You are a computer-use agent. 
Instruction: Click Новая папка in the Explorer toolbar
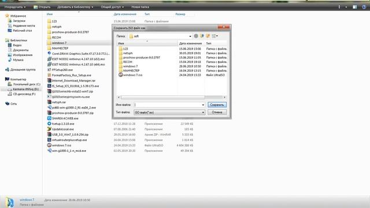(140, 7)
